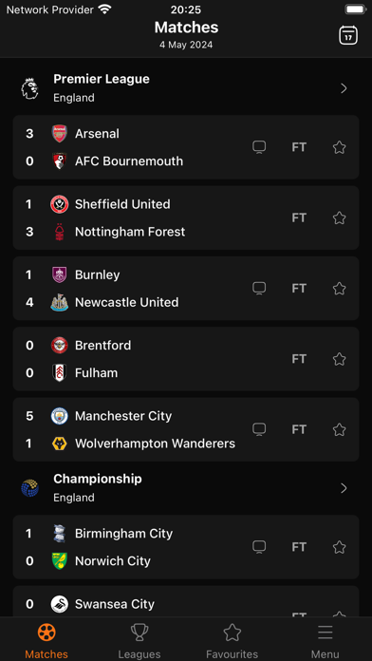Click the Championship league logo

(x=30, y=488)
